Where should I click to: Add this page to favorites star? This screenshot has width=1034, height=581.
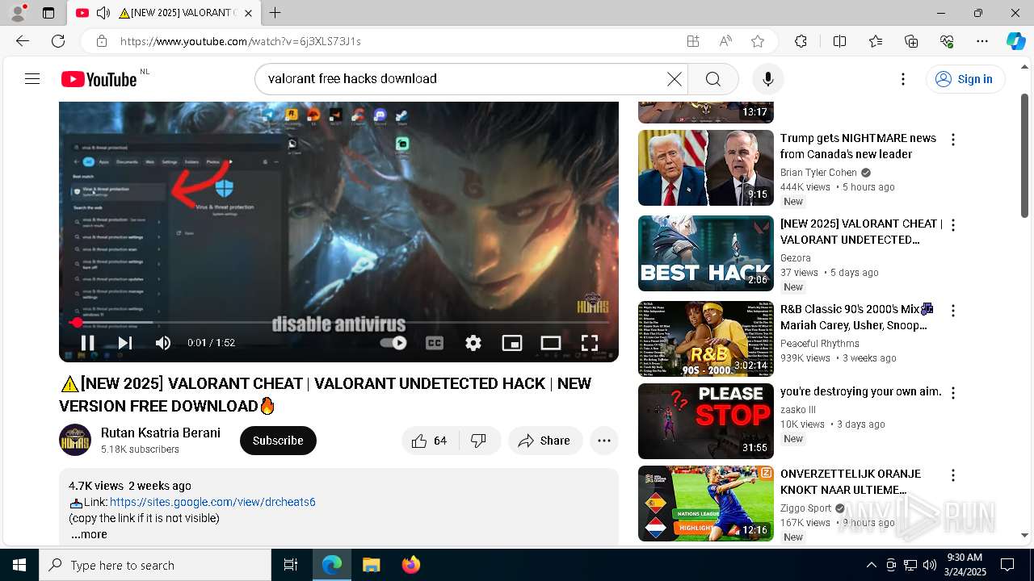[x=757, y=41]
